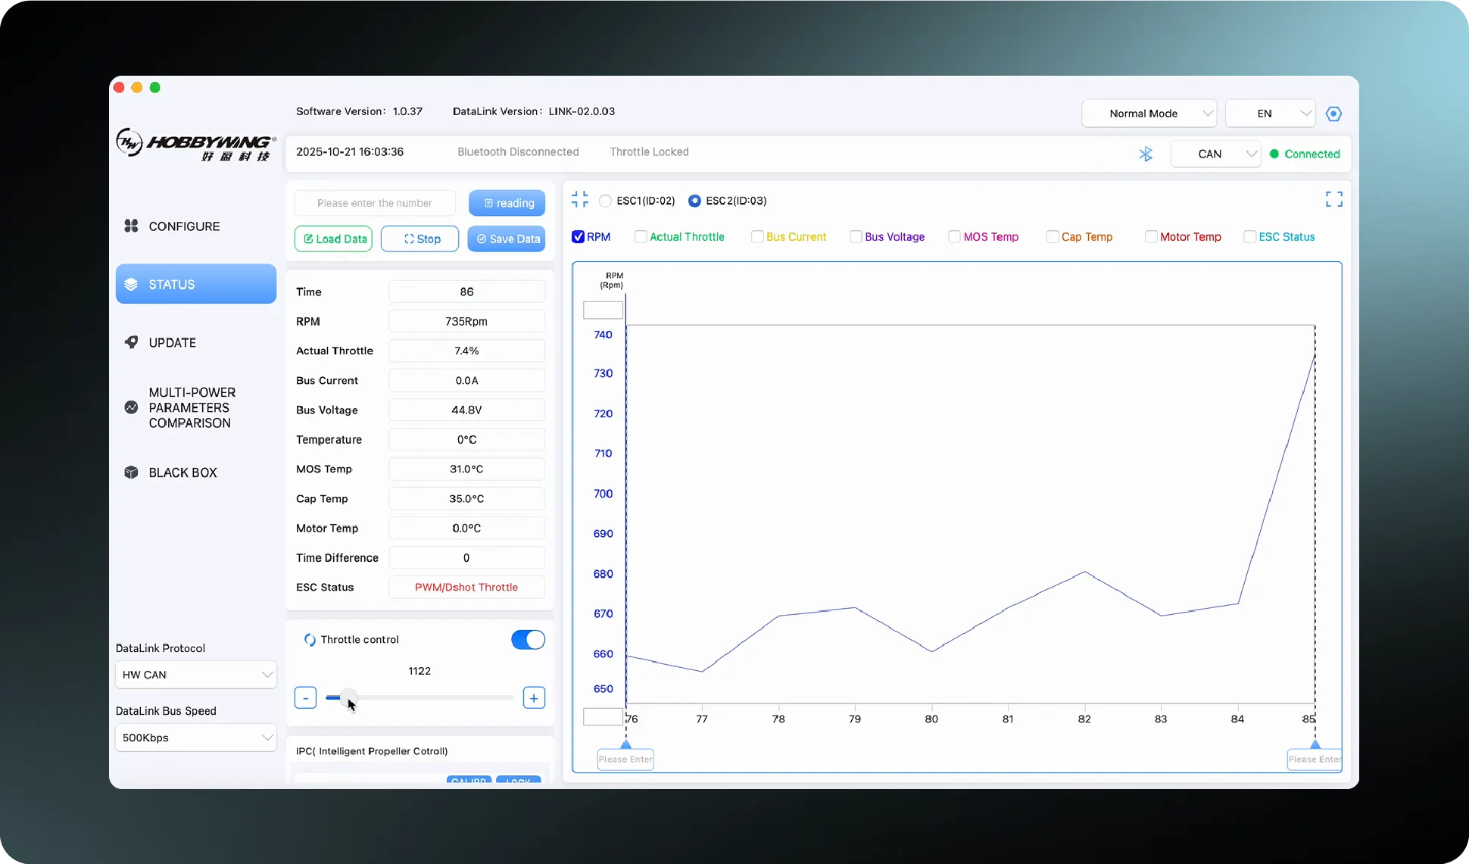Collapse the chart using the shrink icon
1469x864 pixels.
point(579,199)
